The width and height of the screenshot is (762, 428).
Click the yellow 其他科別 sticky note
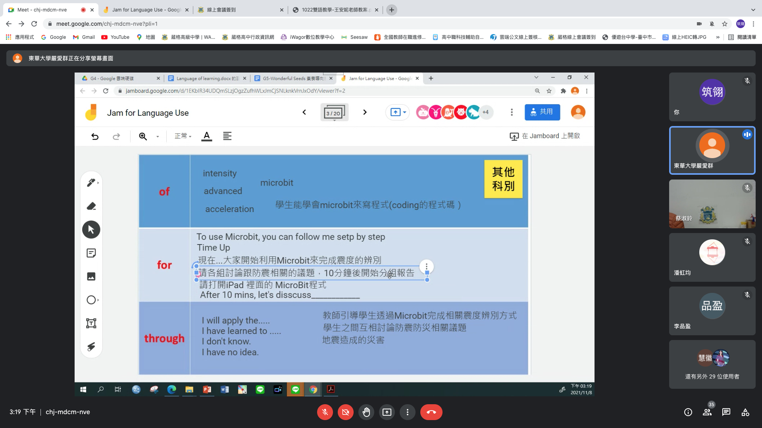tap(503, 179)
